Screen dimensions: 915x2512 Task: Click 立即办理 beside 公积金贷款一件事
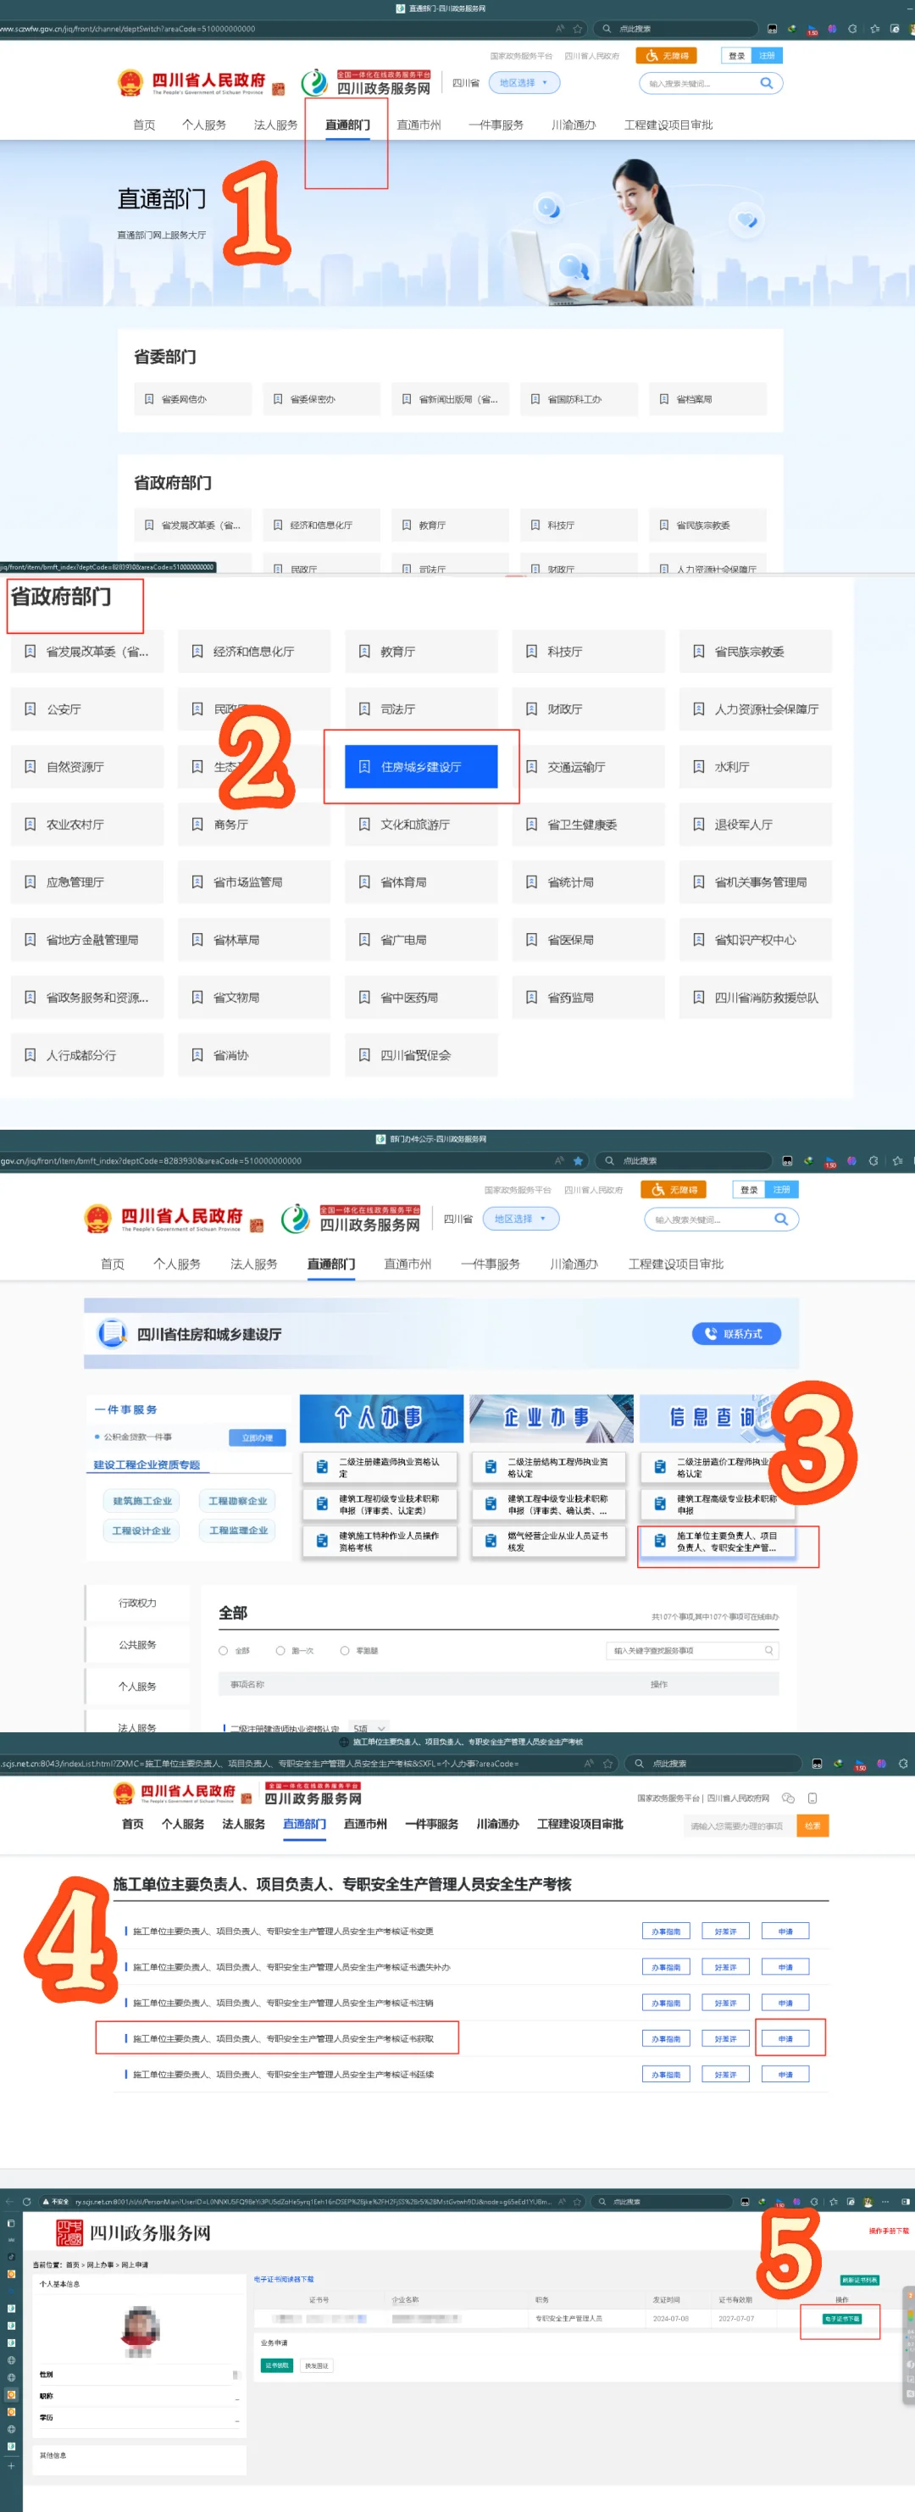pos(258,1437)
